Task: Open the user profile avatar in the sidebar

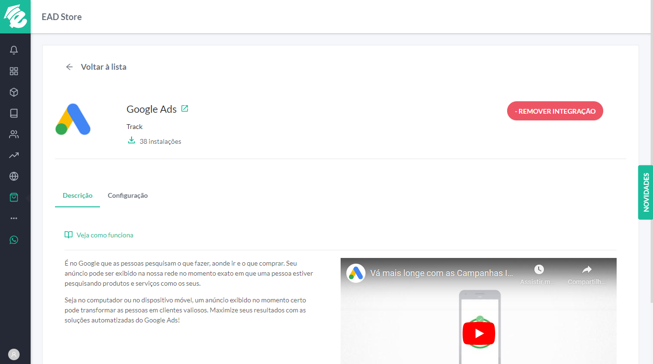Action: click(x=14, y=354)
